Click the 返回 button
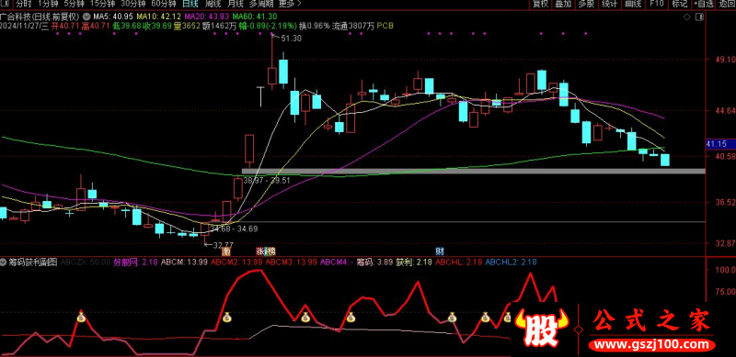Screen dimensions: 736x357 tap(727, 4)
